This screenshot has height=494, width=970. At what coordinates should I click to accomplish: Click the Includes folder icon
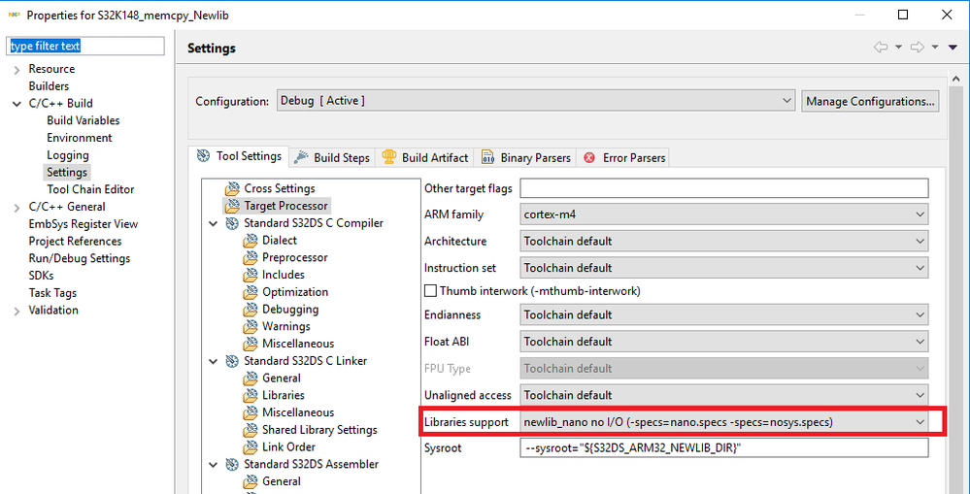(x=250, y=275)
